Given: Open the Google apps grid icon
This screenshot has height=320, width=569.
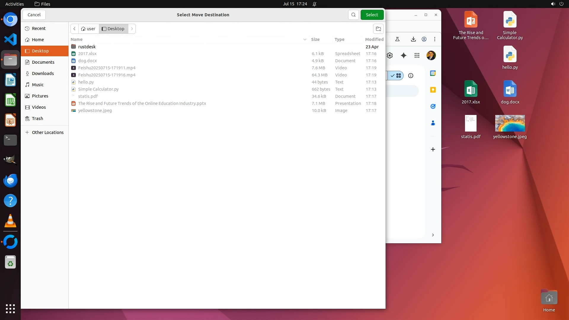Looking at the screenshot, I should [x=417, y=55].
